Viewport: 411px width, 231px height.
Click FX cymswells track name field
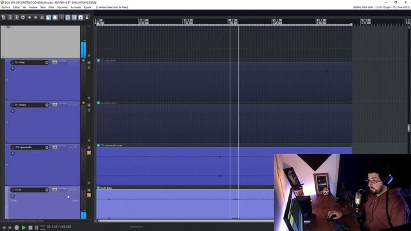(x=30, y=147)
